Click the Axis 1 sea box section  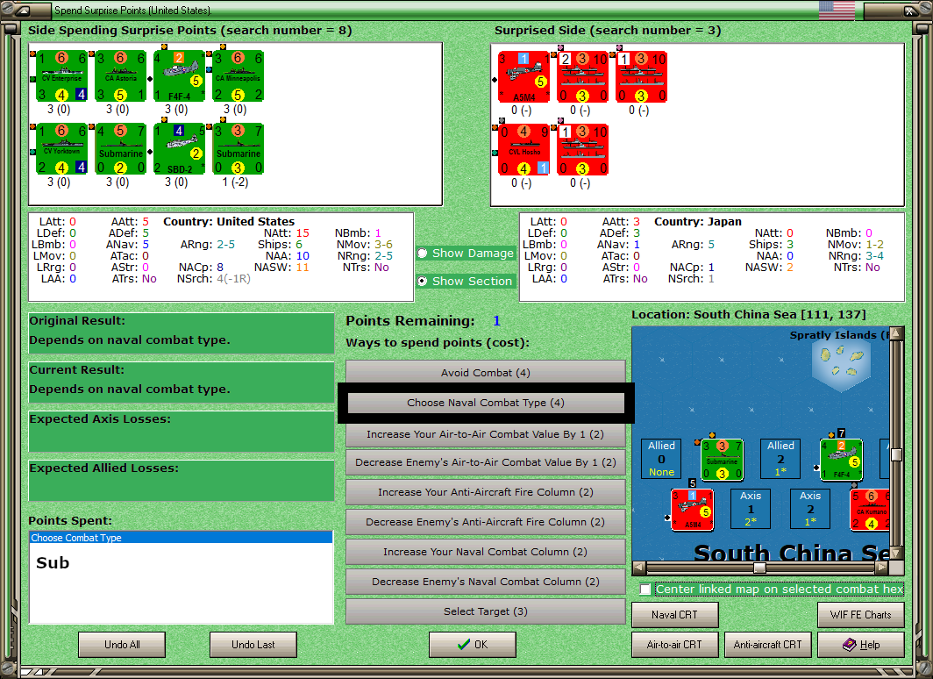(751, 509)
